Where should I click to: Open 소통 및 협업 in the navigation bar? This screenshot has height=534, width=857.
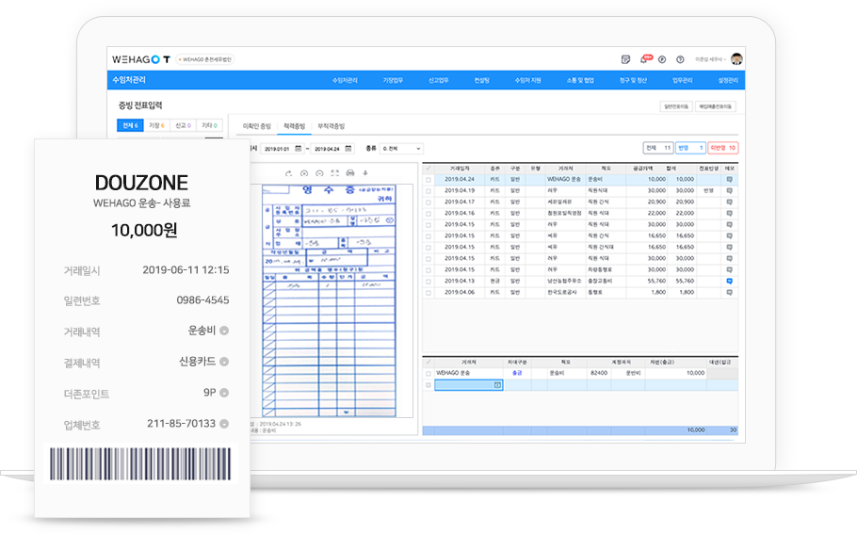(580, 80)
